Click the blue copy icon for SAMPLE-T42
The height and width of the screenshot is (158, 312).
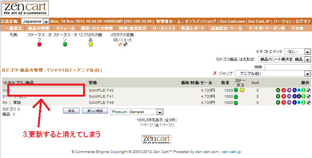point(294,91)
